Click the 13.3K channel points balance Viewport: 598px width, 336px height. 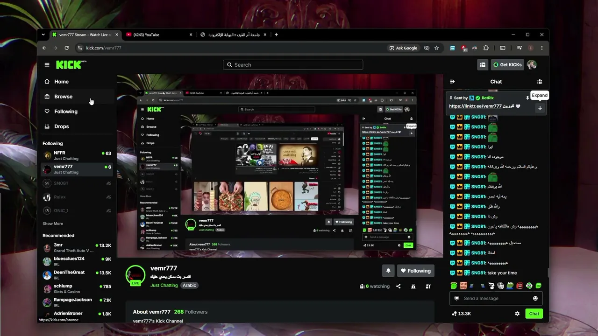(x=462, y=314)
